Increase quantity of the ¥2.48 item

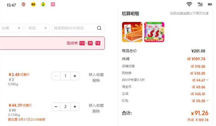click(x=75, y=76)
